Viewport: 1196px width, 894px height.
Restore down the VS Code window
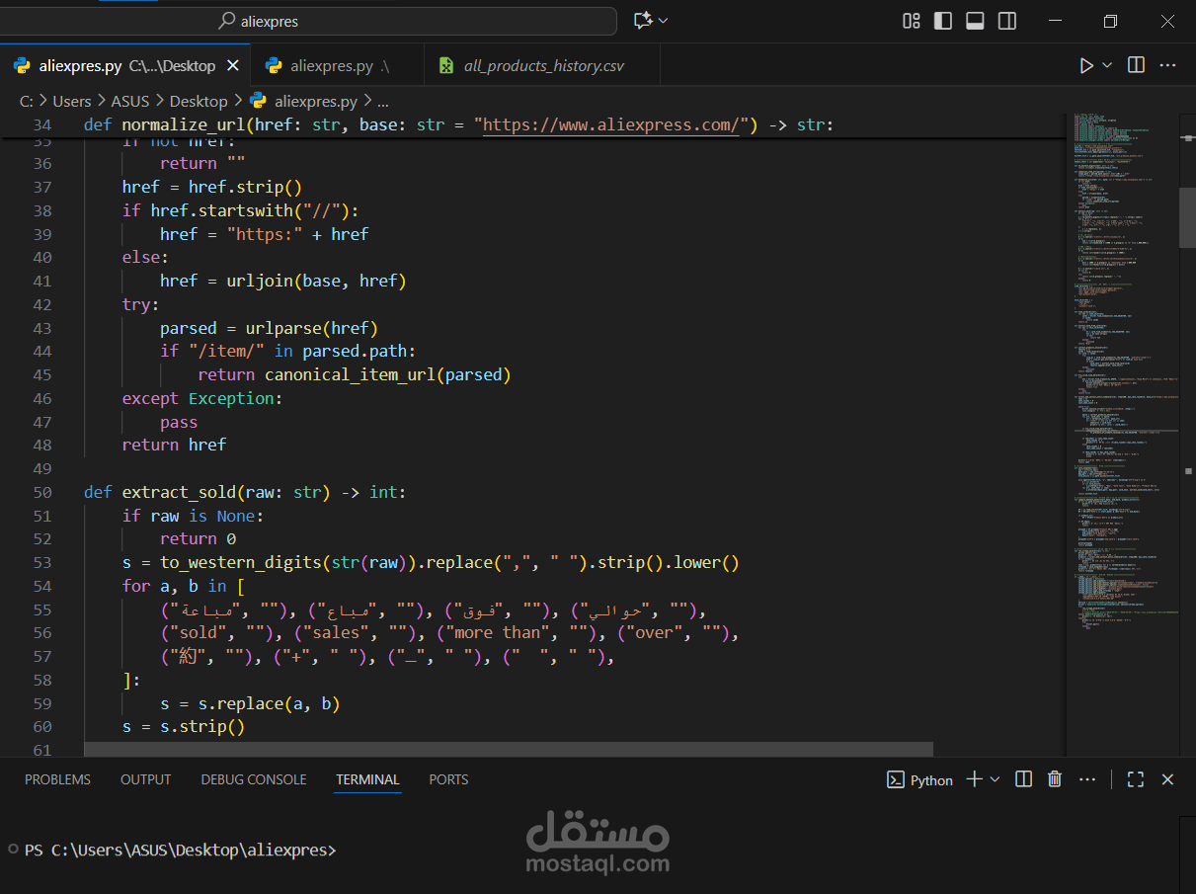click(1110, 21)
